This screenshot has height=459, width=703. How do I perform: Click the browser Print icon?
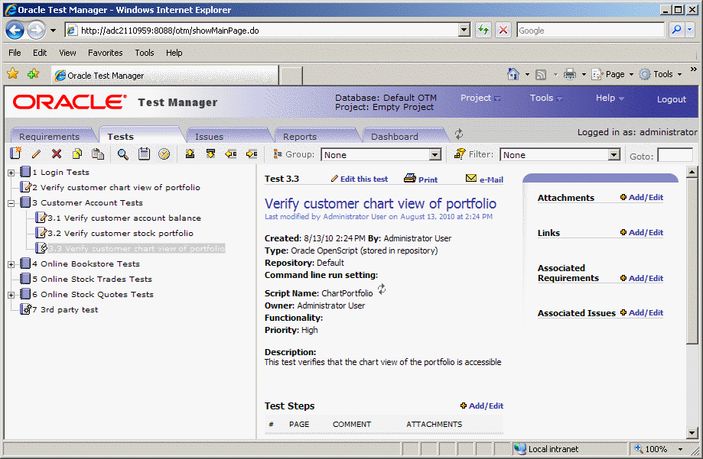pyautogui.click(x=570, y=74)
